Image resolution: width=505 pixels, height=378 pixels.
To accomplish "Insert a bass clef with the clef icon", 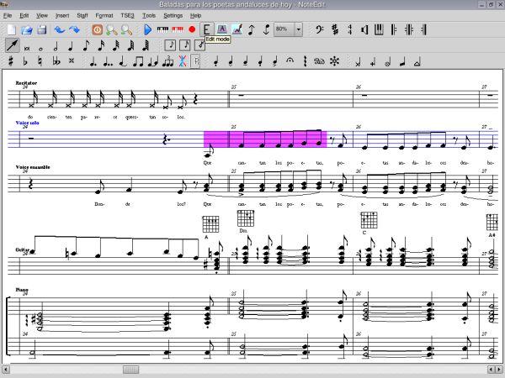I will pos(319,30).
